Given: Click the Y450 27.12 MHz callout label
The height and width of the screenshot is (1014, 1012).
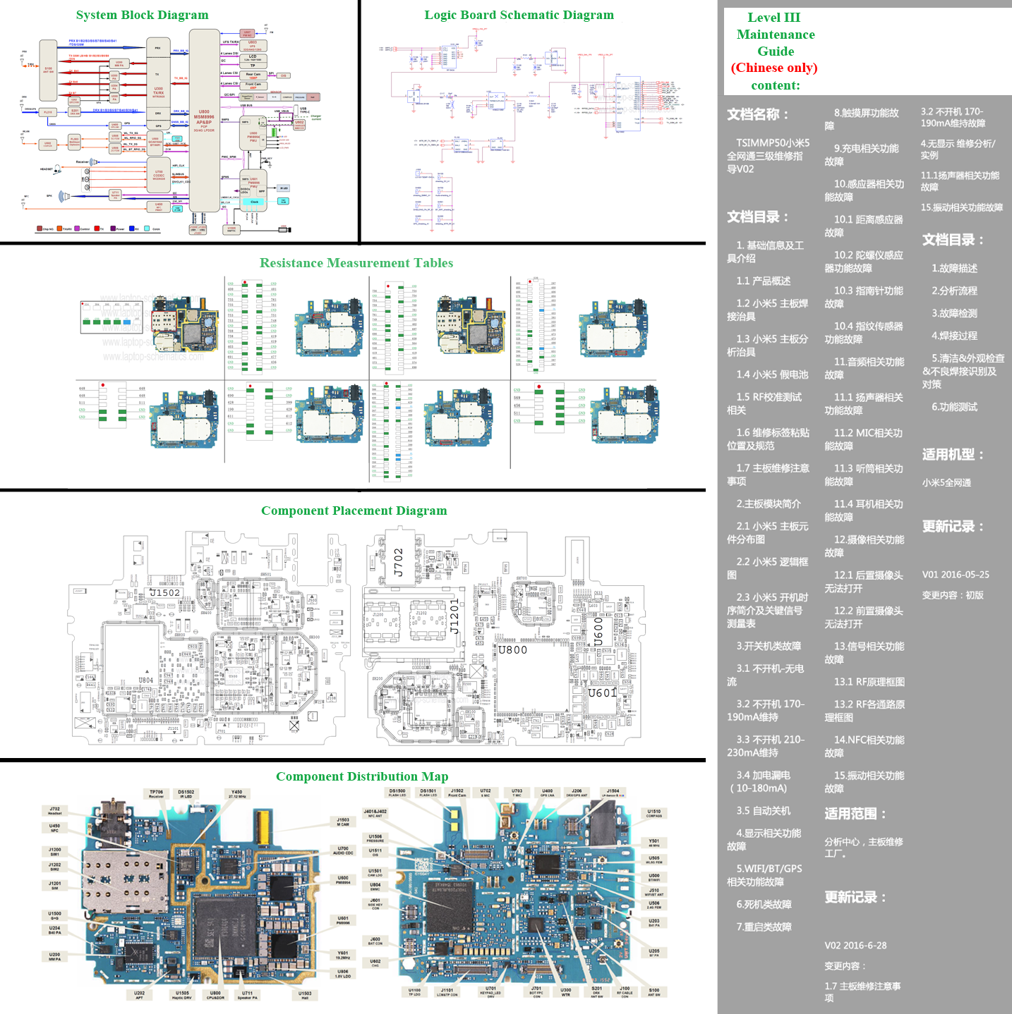Looking at the screenshot, I should [x=237, y=793].
